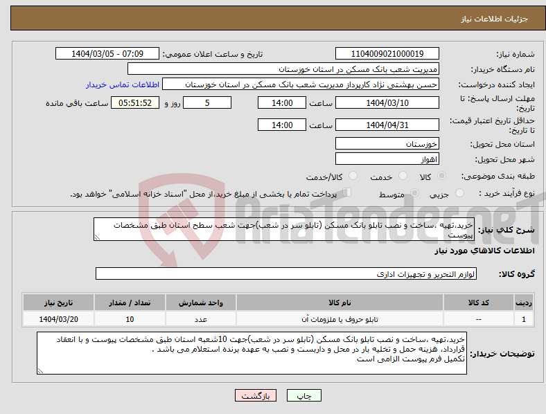Viewport: 546px width, 414px height.
Task: Click the نام کالا column header
Action: 340,303
